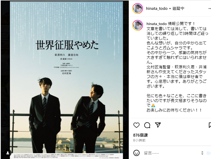Open the more options ellipsis menu
211x159 pixels.
click(x=209, y=9)
